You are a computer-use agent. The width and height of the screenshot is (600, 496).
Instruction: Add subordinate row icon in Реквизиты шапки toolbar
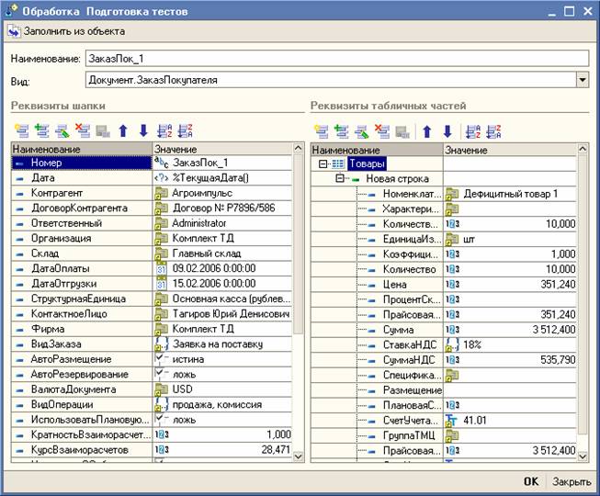42,130
